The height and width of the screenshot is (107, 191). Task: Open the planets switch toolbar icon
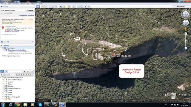[x=69, y=7]
